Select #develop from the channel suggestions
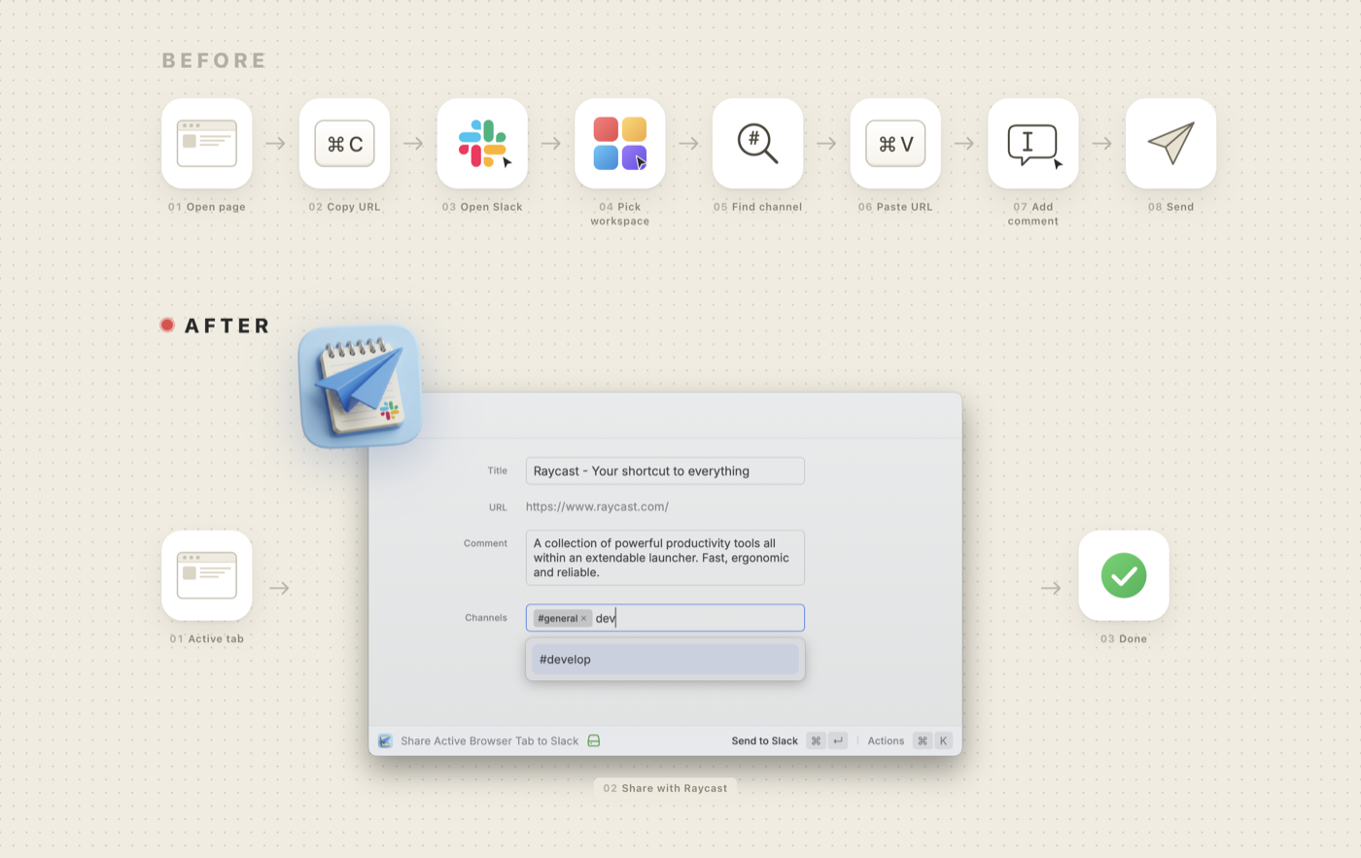This screenshot has width=1361, height=858. 665,659
